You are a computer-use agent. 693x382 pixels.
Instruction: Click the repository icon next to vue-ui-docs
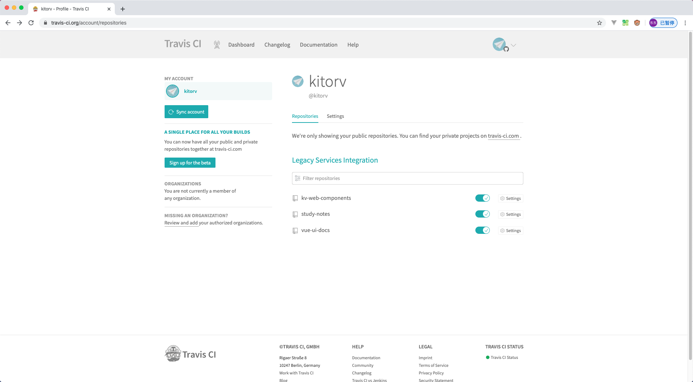(x=295, y=231)
